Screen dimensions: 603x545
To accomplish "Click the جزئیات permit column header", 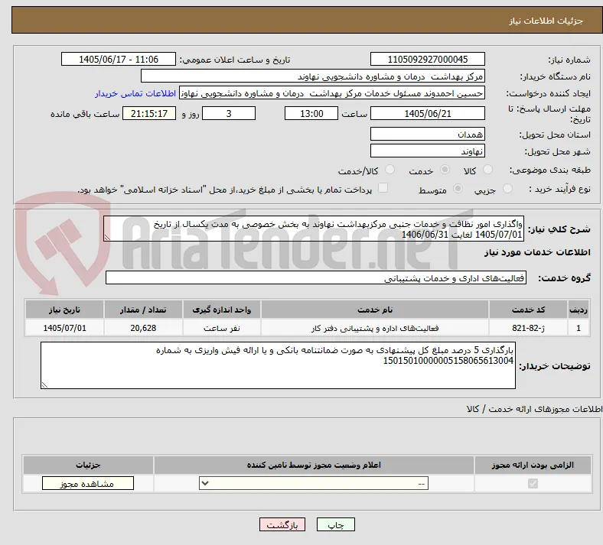I will (88, 465).
